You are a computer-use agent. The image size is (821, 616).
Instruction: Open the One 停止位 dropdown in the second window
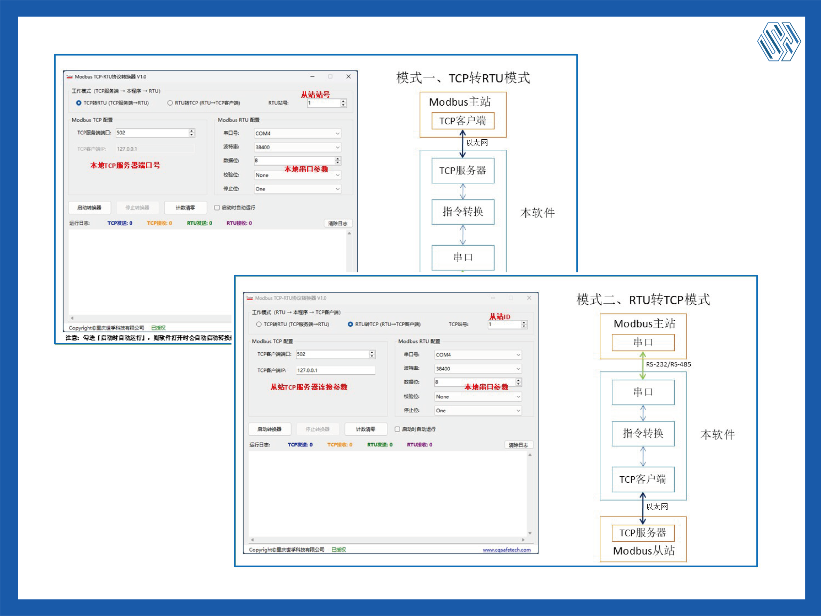(x=518, y=410)
